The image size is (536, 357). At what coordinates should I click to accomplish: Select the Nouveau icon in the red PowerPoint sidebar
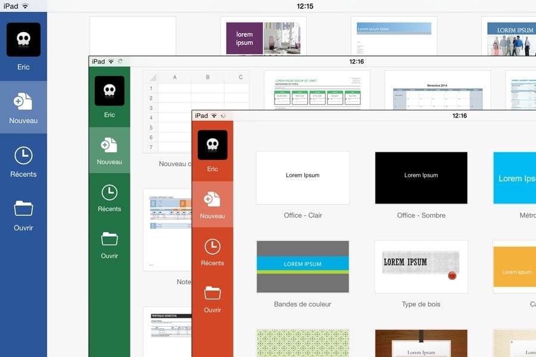212,199
